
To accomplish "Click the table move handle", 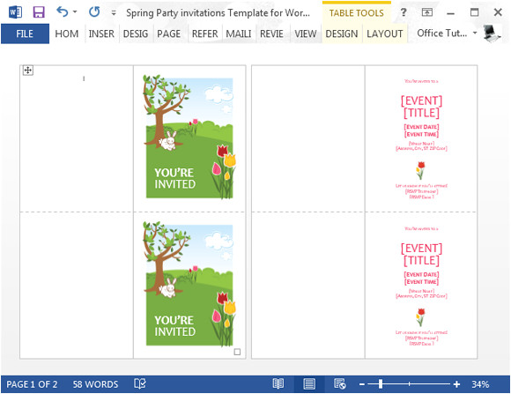I will (x=28, y=71).
